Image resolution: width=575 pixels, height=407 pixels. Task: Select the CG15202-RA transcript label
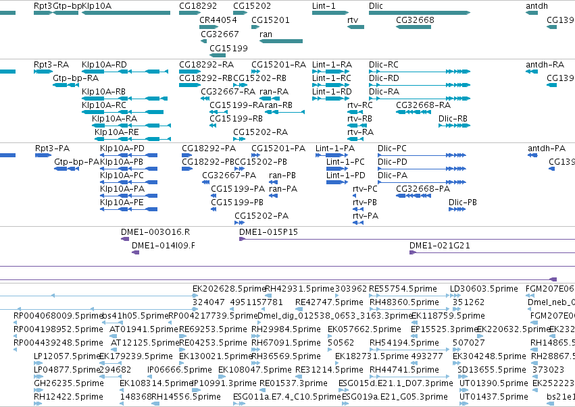point(261,132)
